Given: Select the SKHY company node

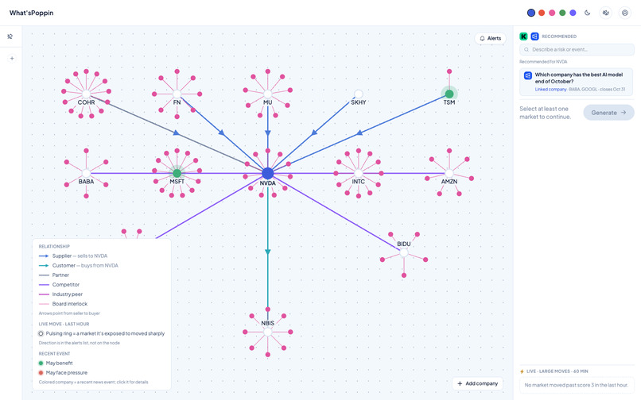Looking at the screenshot, I should [359, 94].
